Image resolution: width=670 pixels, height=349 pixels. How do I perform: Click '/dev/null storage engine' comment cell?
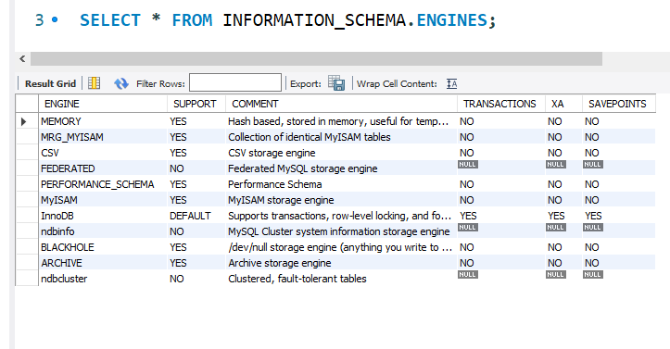click(341, 247)
